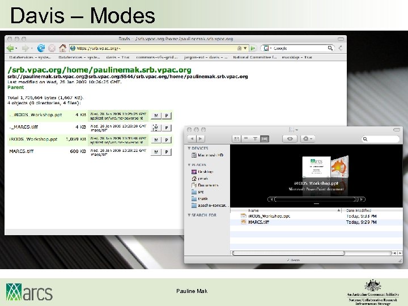
Task: Switch Finder to icon view
Action: click(x=236, y=139)
